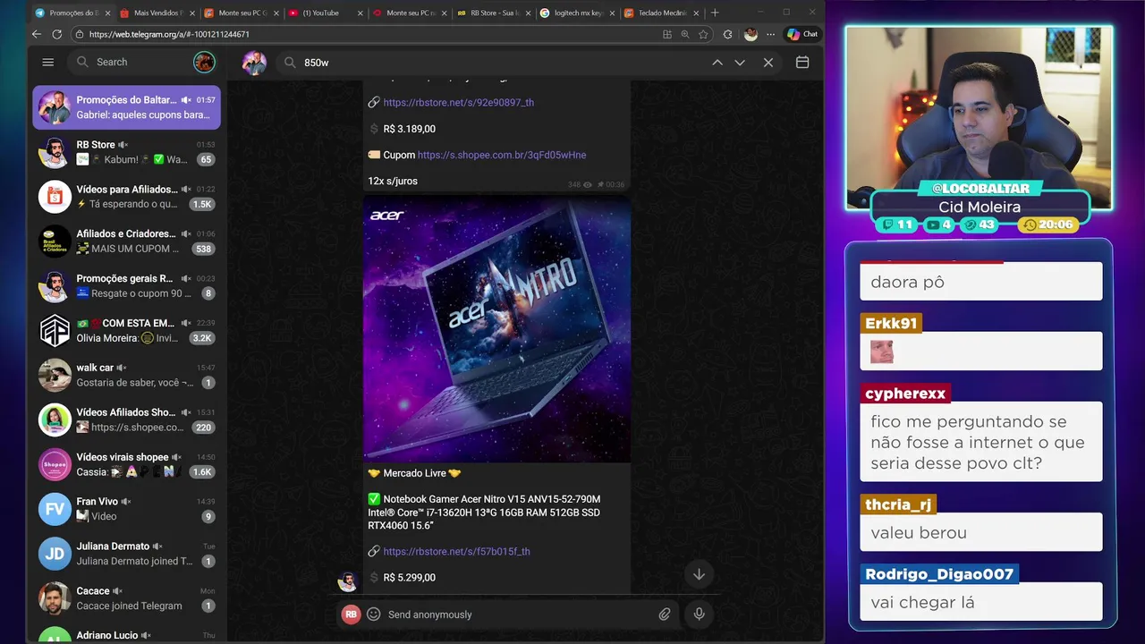Click the 1.6K unread badge
The image size is (1145, 644).
click(x=201, y=472)
